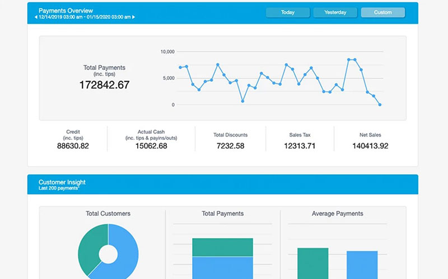Advance to next date range arrow
448x279 pixels.
[x=133, y=17]
